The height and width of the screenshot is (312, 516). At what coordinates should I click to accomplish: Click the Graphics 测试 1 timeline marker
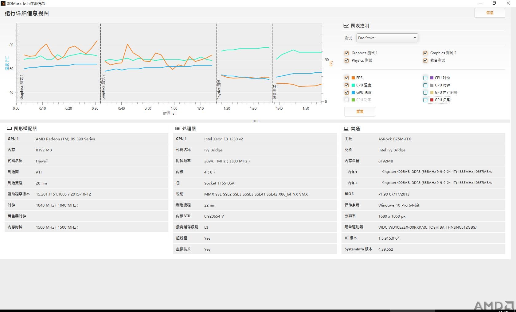click(21, 87)
